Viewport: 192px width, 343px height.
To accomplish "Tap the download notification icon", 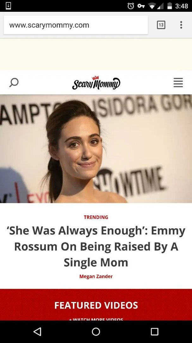I will [8, 6].
